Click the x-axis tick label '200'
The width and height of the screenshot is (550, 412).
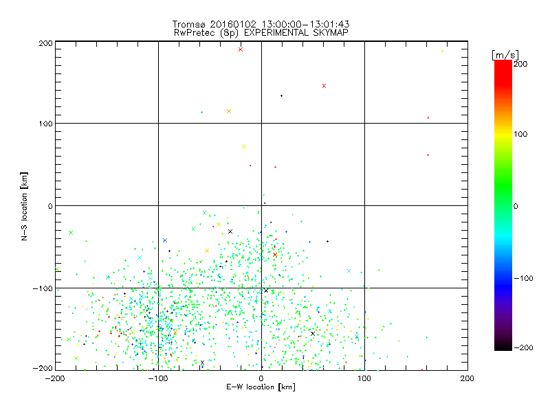tap(467, 378)
